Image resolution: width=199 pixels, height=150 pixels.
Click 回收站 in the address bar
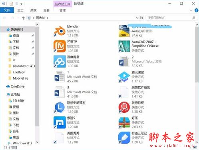(x=40, y=18)
